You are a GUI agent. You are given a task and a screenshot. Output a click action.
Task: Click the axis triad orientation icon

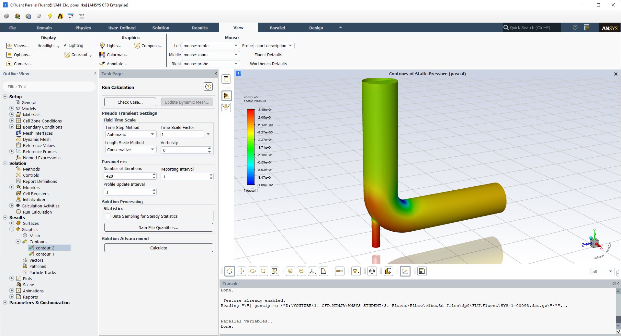tap(312, 271)
